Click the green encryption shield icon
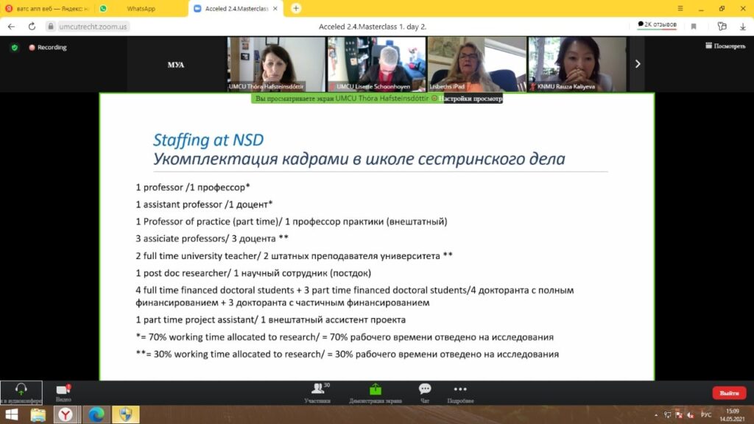 coord(14,47)
